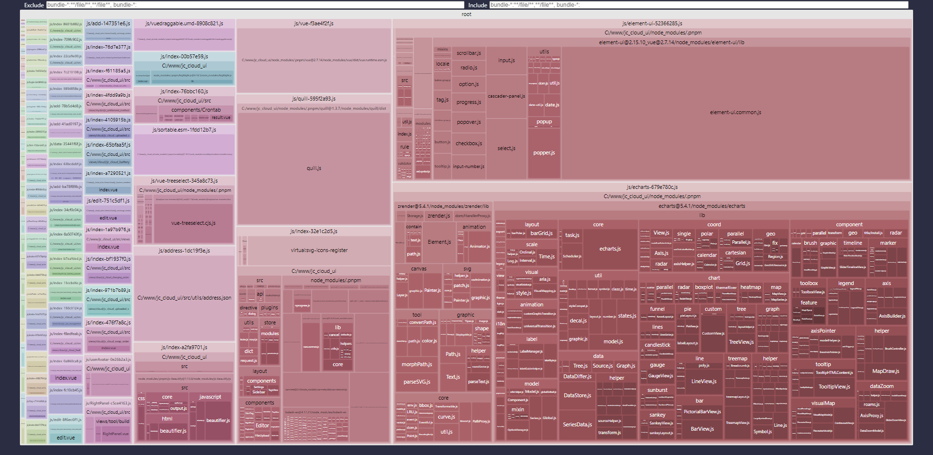Open the js/index-a2fa9701.js bundle
This screenshot has height=455, width=933.
coord(184,347)
